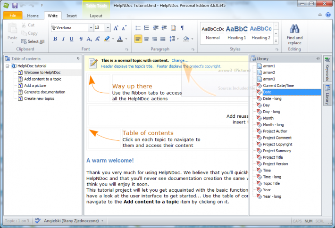The width and height of the screenshot is (335, 228).
Task: Click Select All in Clipboard group
Action: click(33, 41)
